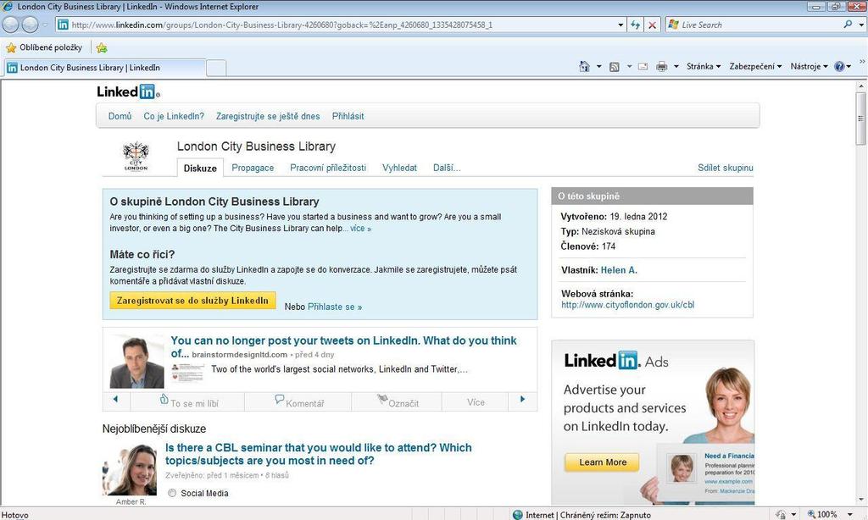Image resolution: width=868 pixels, height=520 pixels.
Task: Open the Zabezpečení menu dropdown
Action: click(755, 66)
